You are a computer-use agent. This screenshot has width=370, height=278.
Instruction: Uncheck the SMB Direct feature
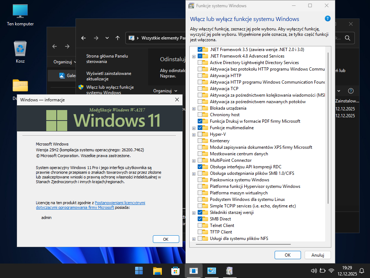(x=200, y=219)
